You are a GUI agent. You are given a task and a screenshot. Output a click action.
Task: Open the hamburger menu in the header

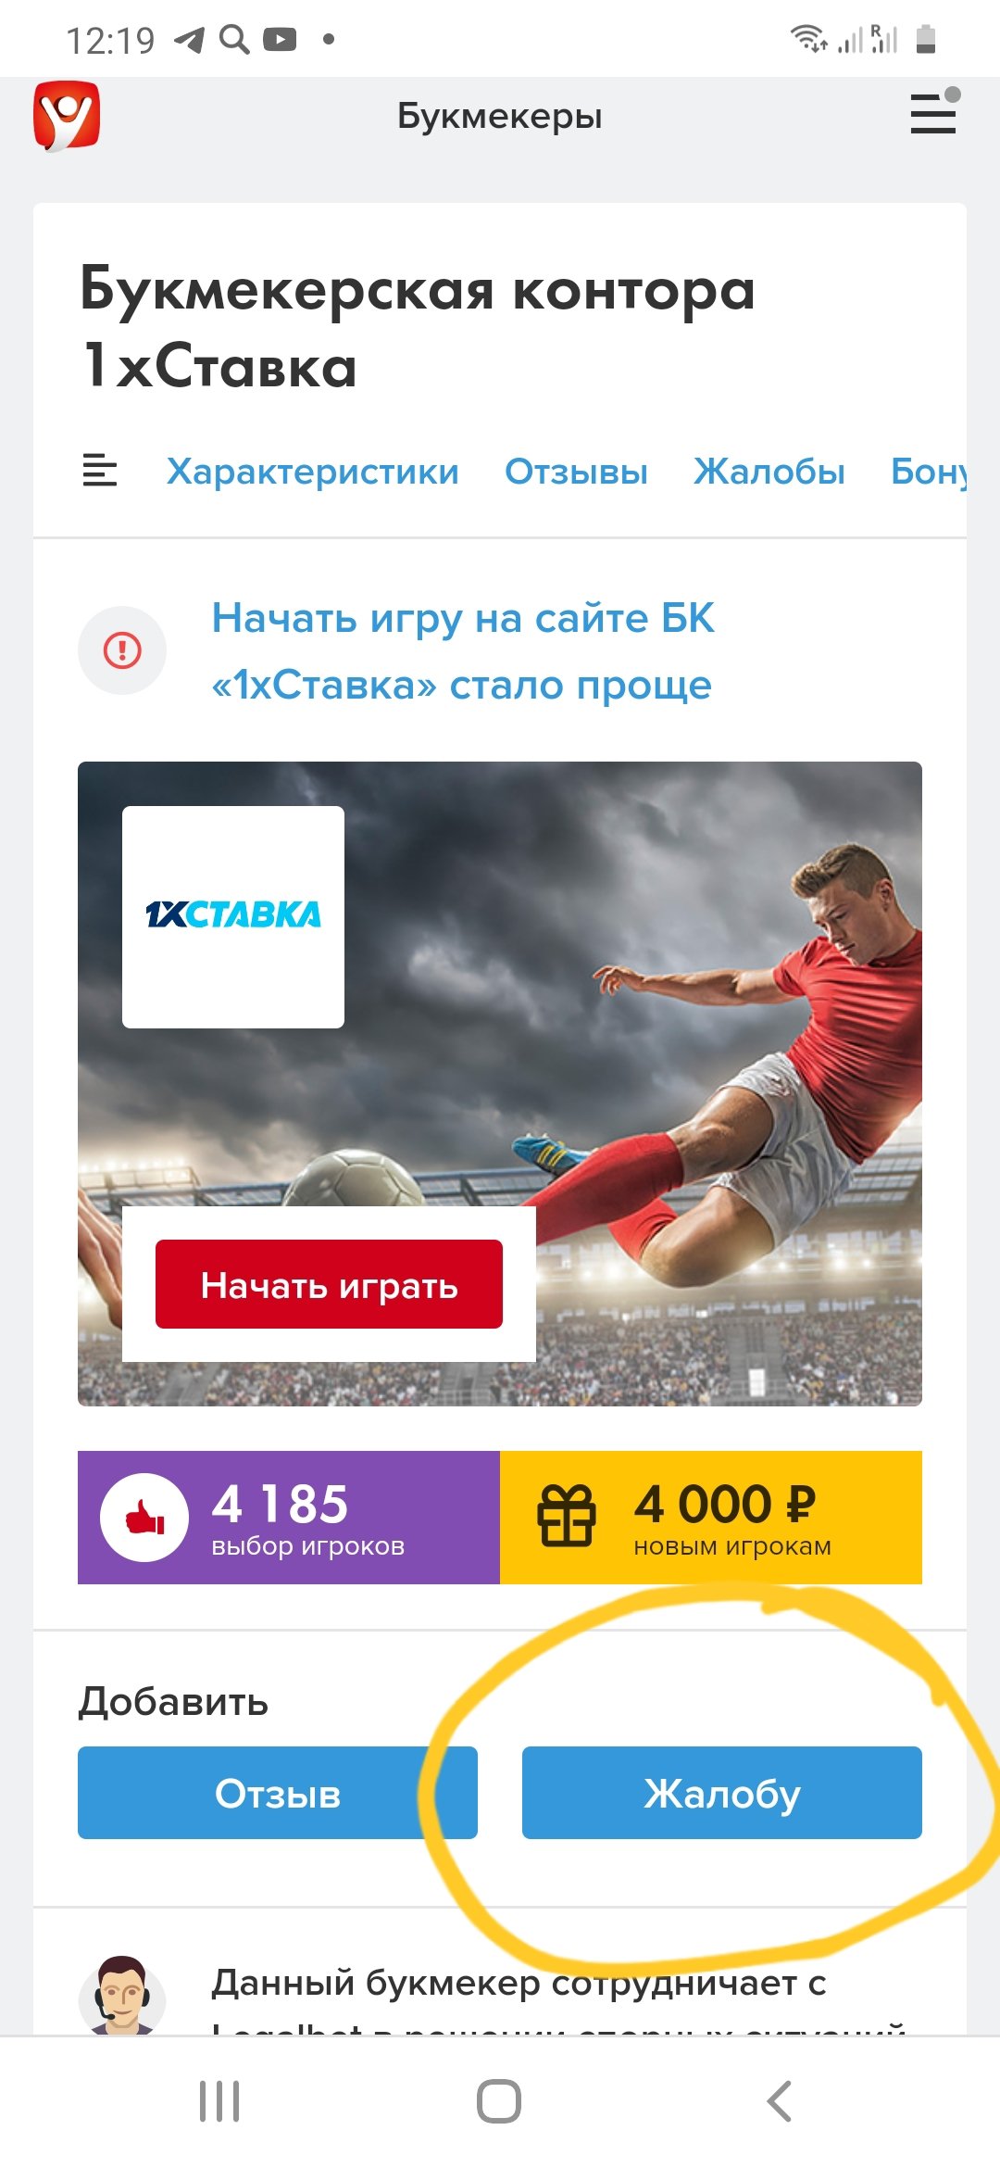coord(933,113)
